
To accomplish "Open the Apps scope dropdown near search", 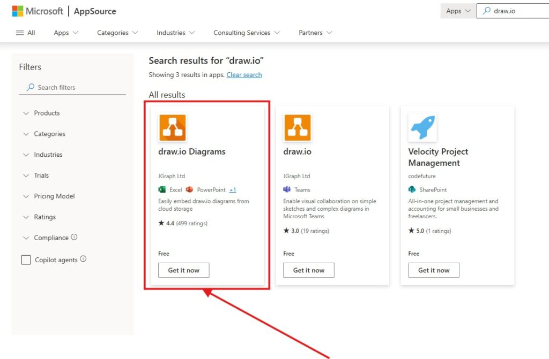I will pos(458,11).
